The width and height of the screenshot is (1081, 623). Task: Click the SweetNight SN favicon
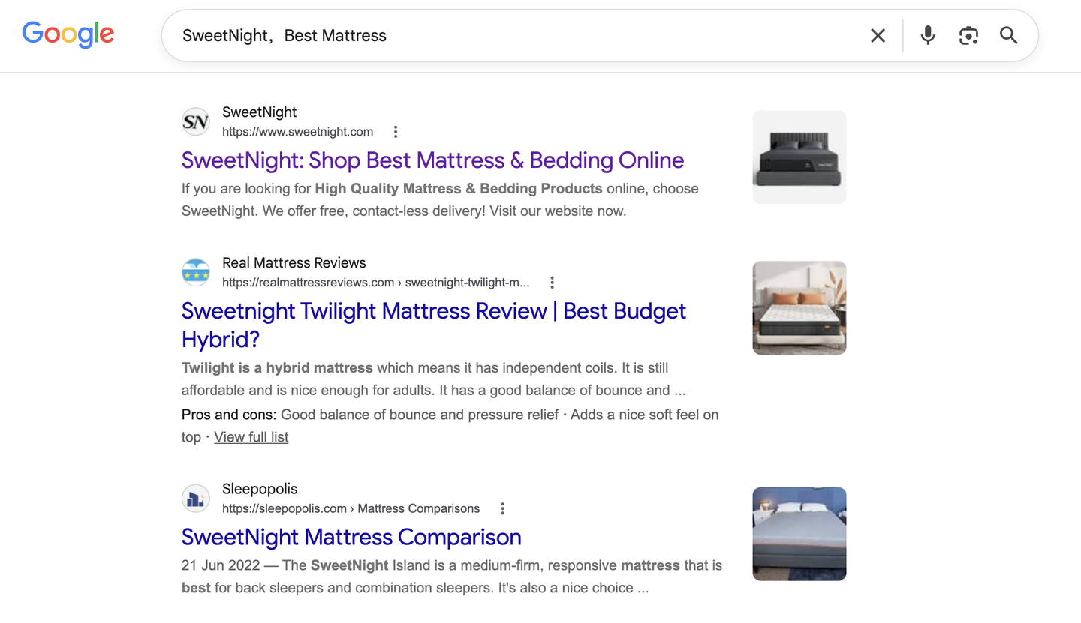(196, 121)
